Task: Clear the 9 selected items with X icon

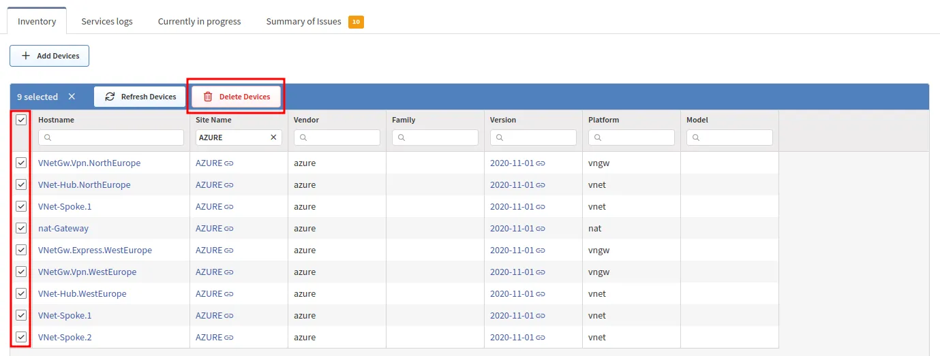Action: (72, 97)
